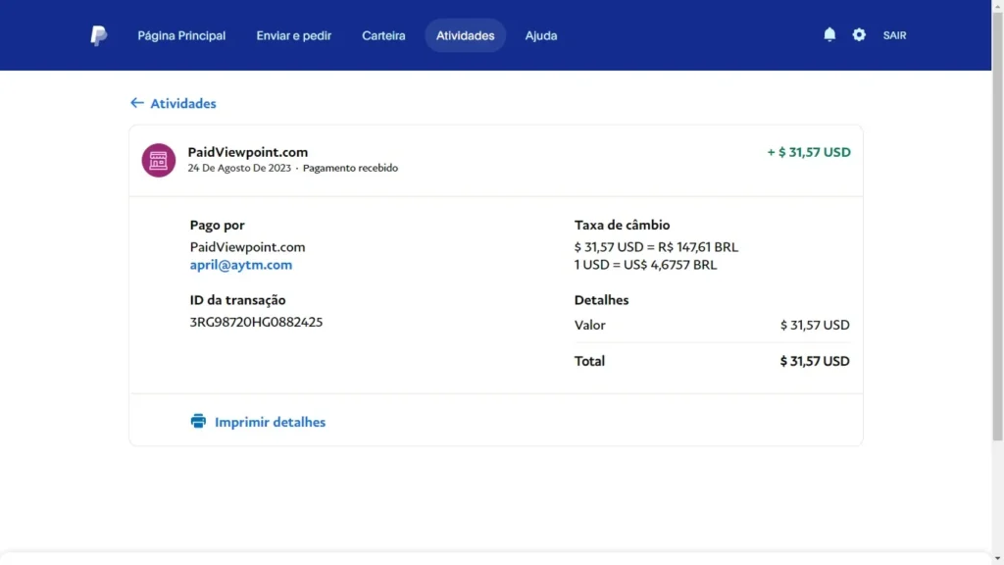Click PaidViewpoint.com under Pago por

tap(247, 246)
